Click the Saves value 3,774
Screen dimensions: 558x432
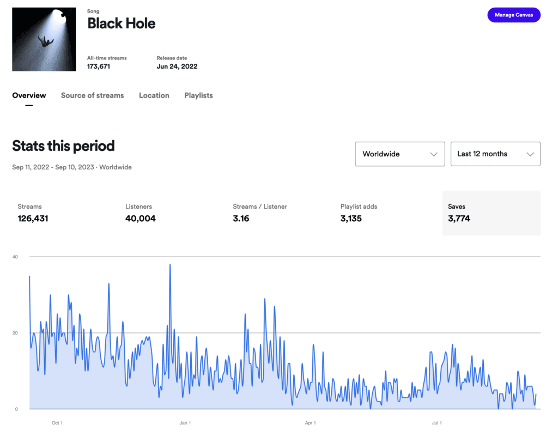459,218
